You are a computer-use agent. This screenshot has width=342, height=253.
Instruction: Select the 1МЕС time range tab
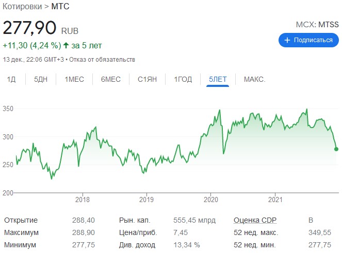pos(74,79)
